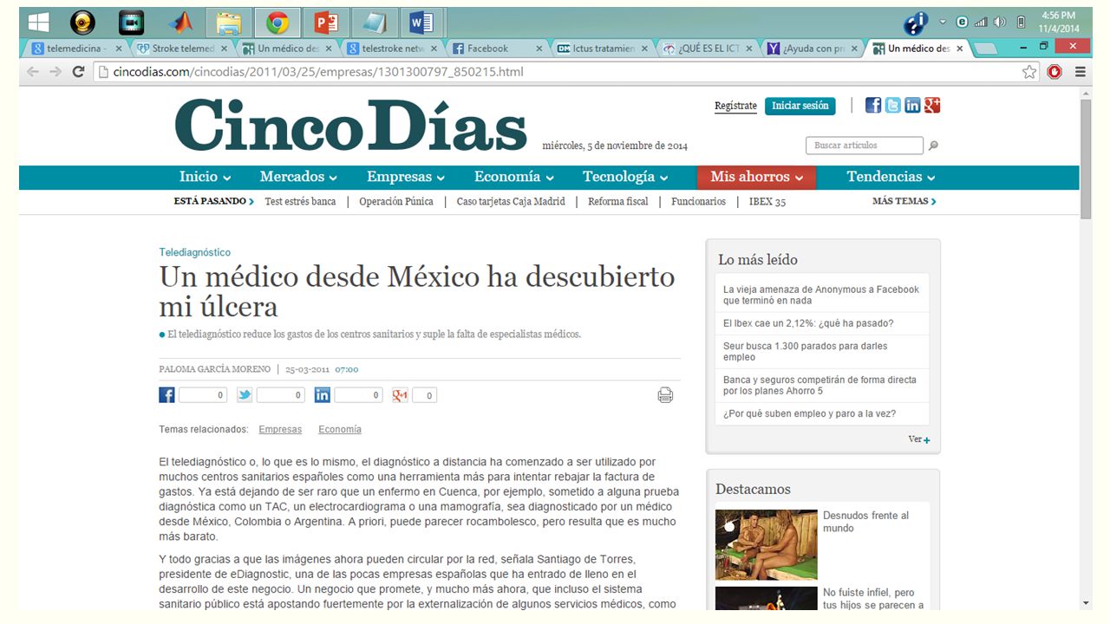
Task: Click the browser address bar
Action: tap(555, 72)
